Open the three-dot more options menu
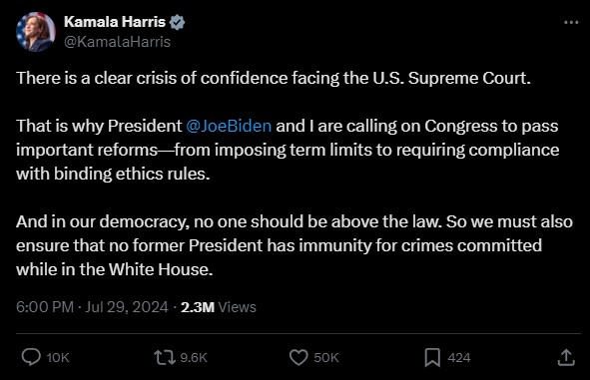The image size is (590, 380). [571, 23]
